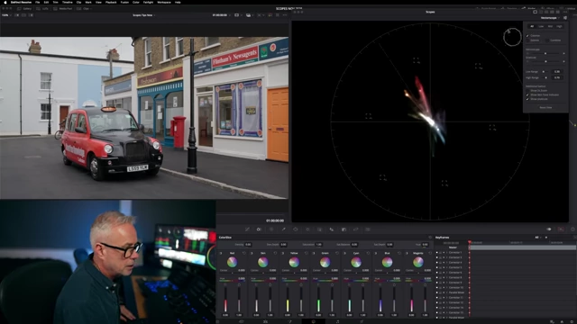
Task: Click the Red vector color wheel
Action: click(232, 262)
